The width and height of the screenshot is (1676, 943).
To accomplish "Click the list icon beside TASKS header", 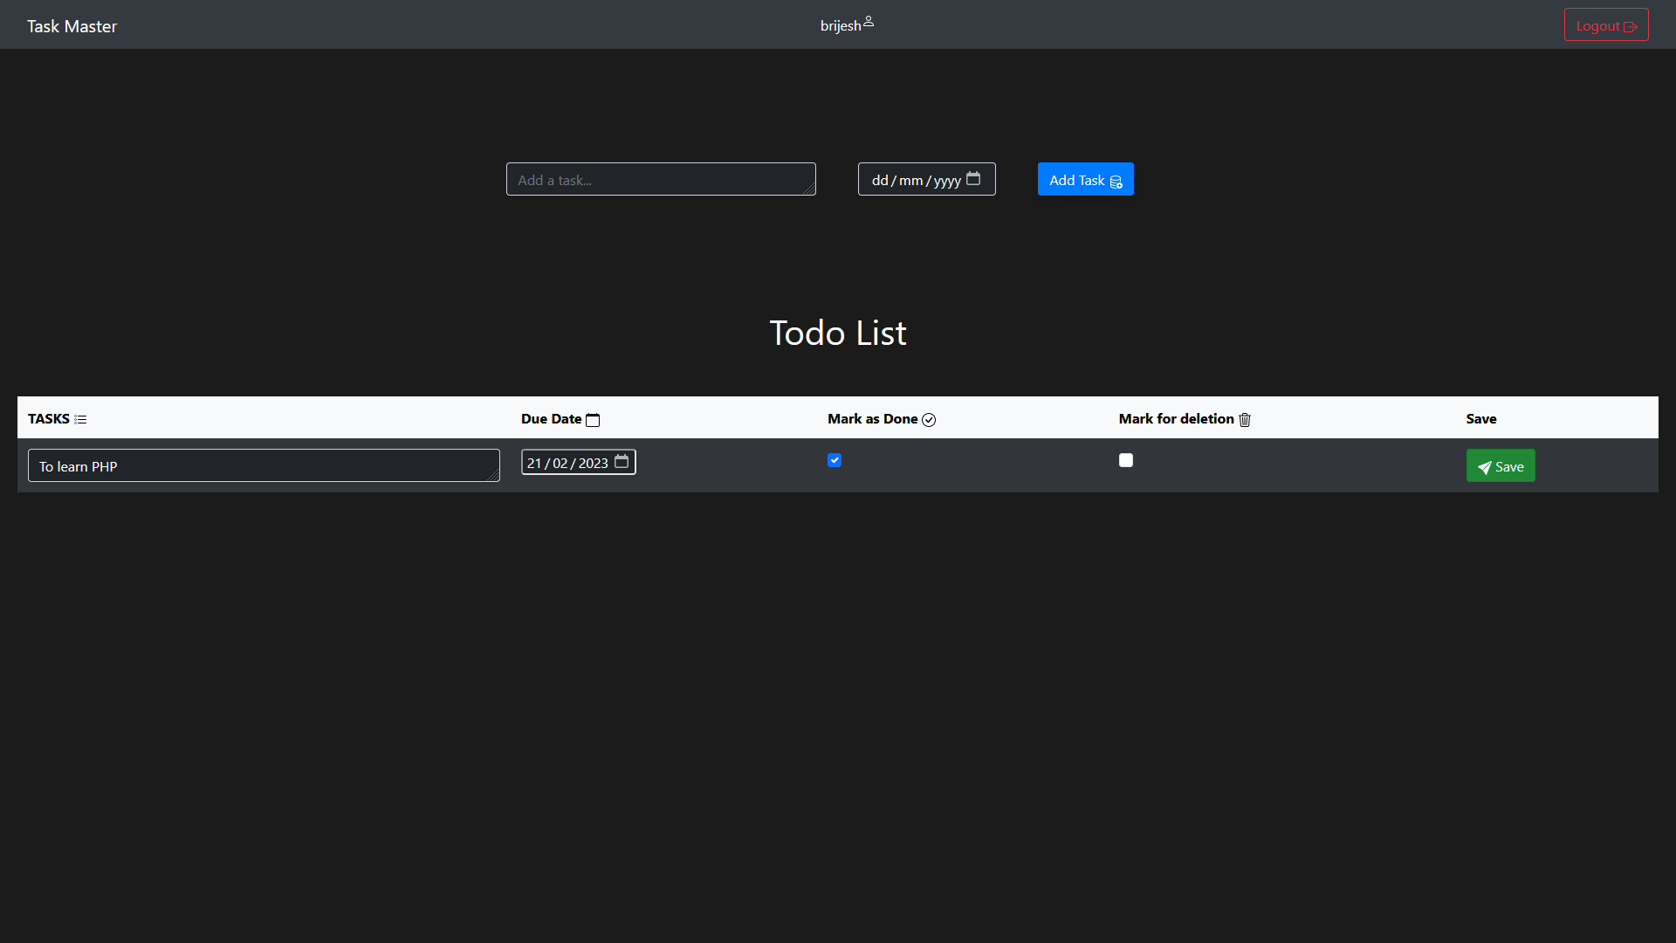I will click(x=80, y=420).
